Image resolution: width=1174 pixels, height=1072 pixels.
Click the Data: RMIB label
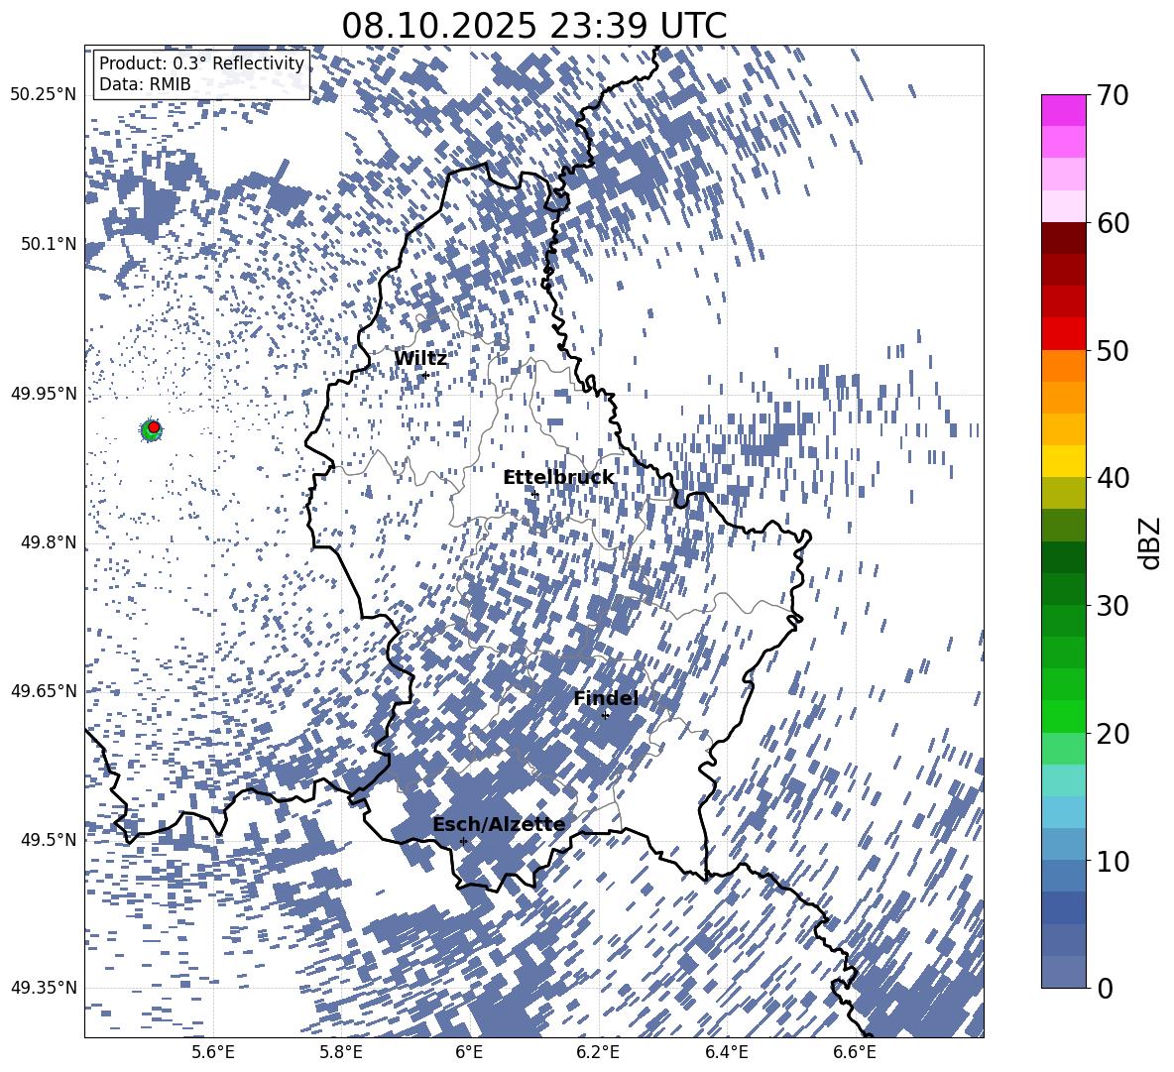[x=145, y=84]
